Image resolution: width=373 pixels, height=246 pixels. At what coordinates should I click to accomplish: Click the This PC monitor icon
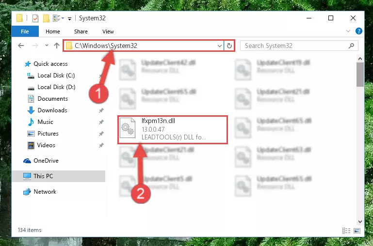(x=27, y=176)
